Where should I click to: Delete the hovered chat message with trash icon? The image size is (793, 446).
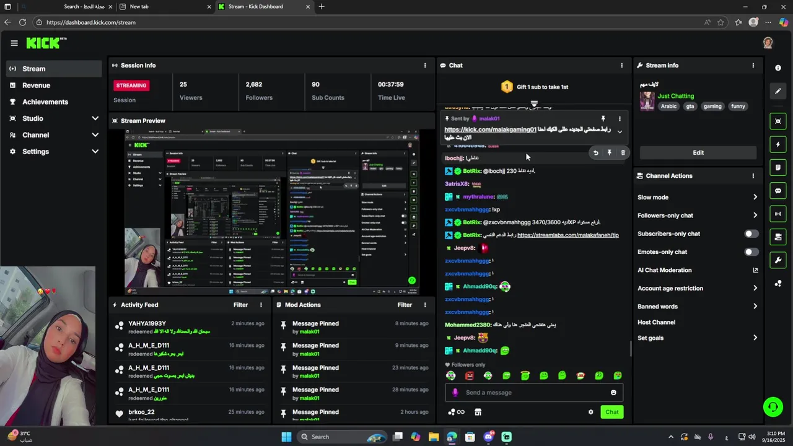pos(623,152)
